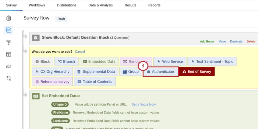Viewport: 259px width, 129px height.
Task: Open the Translations sidebar icon
Action: tap(9, 79)
